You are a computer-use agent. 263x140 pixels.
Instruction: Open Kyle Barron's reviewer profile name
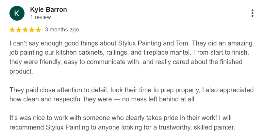pos(48,9)
